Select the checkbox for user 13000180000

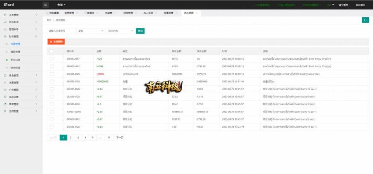pyautogui.click(x=51, y=111)
